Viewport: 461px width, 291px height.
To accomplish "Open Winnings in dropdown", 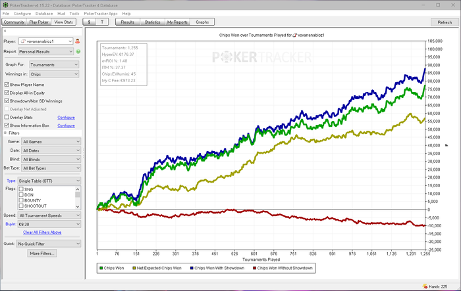I will (54, 74).
